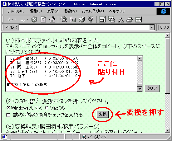The height and width of the screenshot is (141, 172).
Task: Open the 表示(V) menu
Action: click(x=53, y=11)
